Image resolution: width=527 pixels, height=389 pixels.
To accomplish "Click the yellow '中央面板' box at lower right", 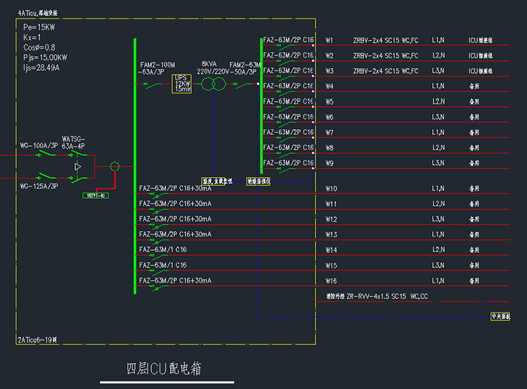I will pos(500,317).
